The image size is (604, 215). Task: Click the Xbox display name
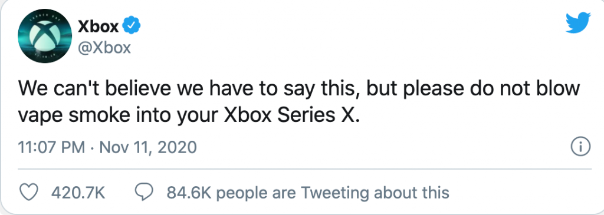click(x=99, y=26)
